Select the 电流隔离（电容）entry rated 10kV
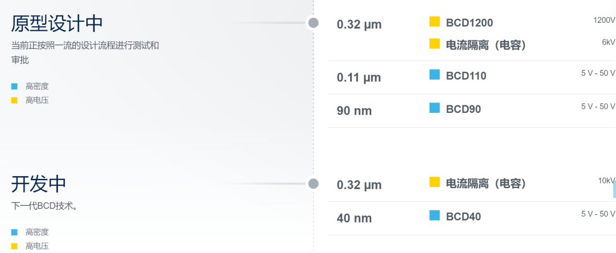The image size is (616, 253). (485, 183)
